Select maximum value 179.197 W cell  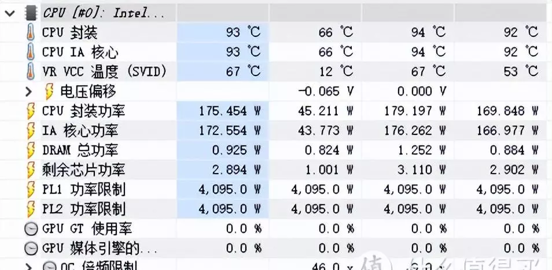click(408, 111)
